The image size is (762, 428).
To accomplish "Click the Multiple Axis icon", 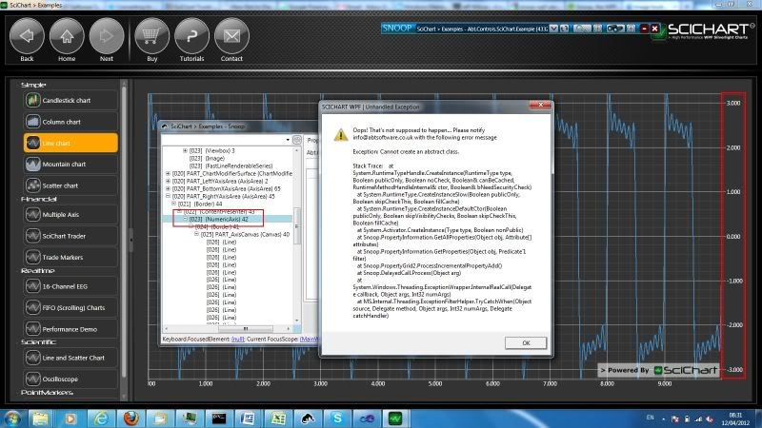I will click(33, 215).
